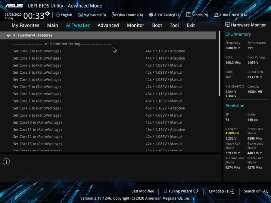Click the settings list scrollbar
271x203 pixels.
219,63
